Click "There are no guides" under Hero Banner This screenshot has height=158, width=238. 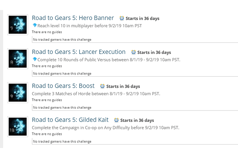click(x=47, y=32)
